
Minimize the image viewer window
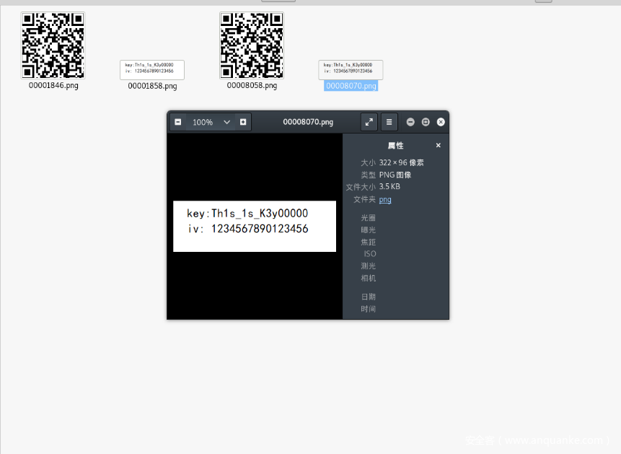(410, 122)
